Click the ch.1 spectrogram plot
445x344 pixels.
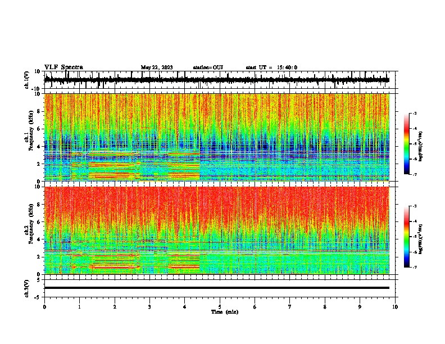[217, 137]
